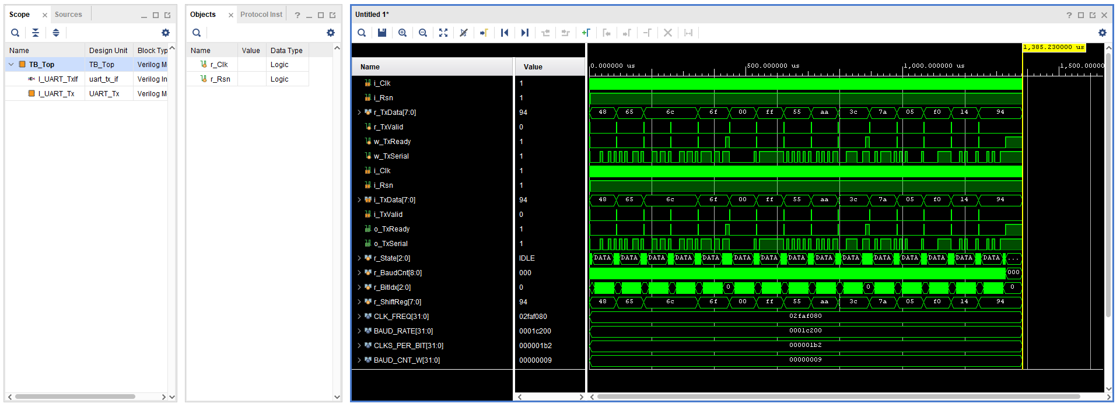The image size is (1120, 407).
Task: Expand the r_BitIdx[2:0] bus
Action: click(x=359, y=287)
